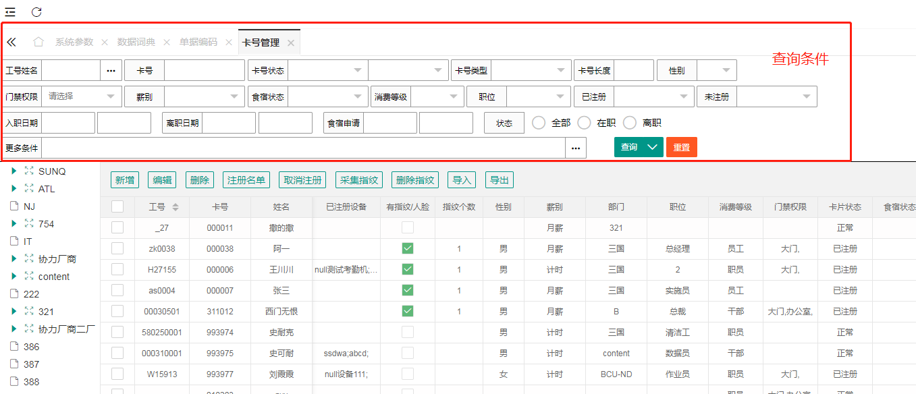Screen dimensions: 916x394
Task: Open the 更多条件 ellipsis button
Action: (x=576, y=148)
